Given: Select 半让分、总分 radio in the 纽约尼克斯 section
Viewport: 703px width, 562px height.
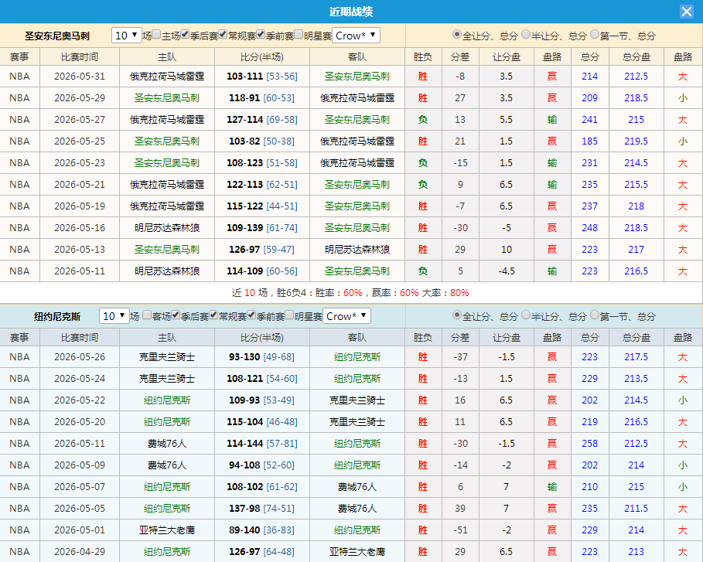Looking at the screenshot, I should (526, 315).
